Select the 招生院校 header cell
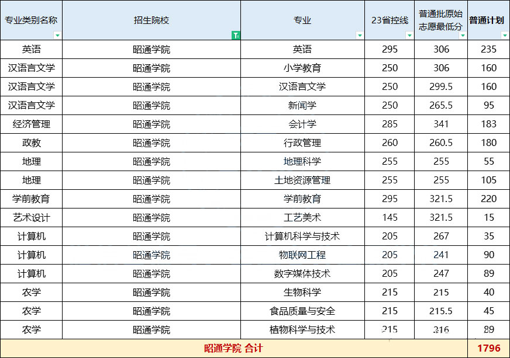 point(151,20)
